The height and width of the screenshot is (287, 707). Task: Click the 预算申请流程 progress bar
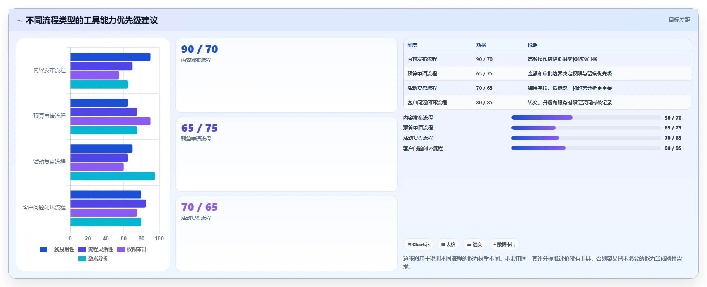[x=586, y=128]
